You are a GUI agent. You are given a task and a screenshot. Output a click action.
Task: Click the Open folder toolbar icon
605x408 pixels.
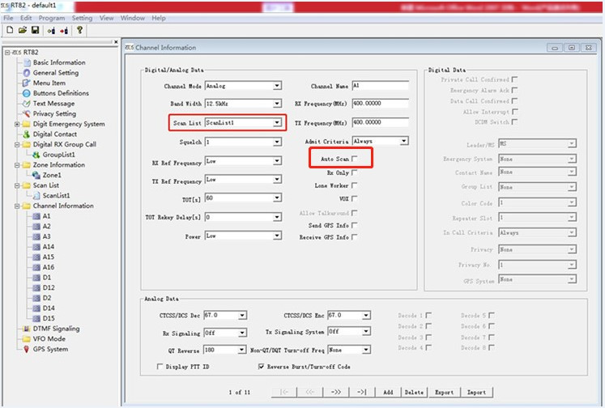22,31
